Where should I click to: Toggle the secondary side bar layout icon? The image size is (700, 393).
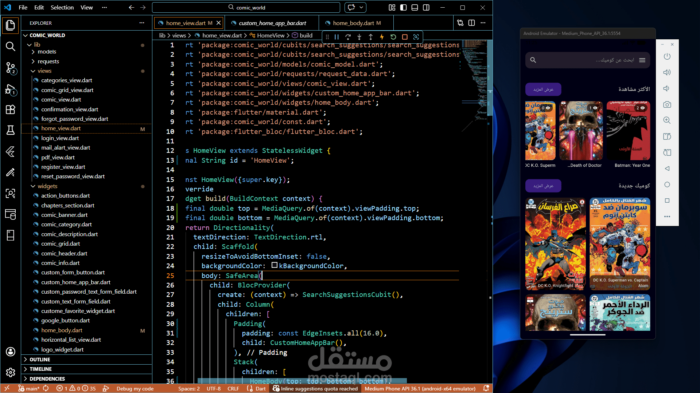[x=426, y=7]
